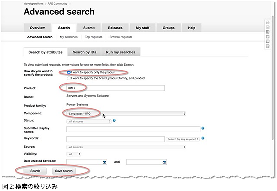
Task: Click the Google Plus share icon
Action: click(268, 46)
